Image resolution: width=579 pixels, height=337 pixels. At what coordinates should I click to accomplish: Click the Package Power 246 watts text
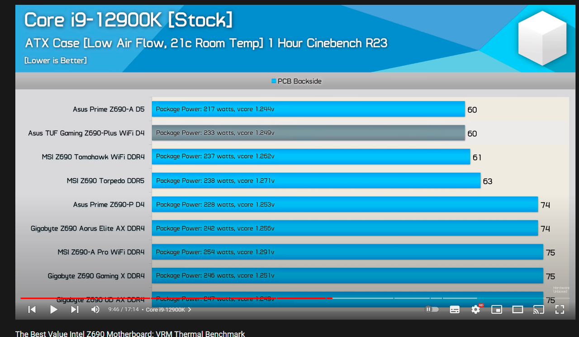215,275
